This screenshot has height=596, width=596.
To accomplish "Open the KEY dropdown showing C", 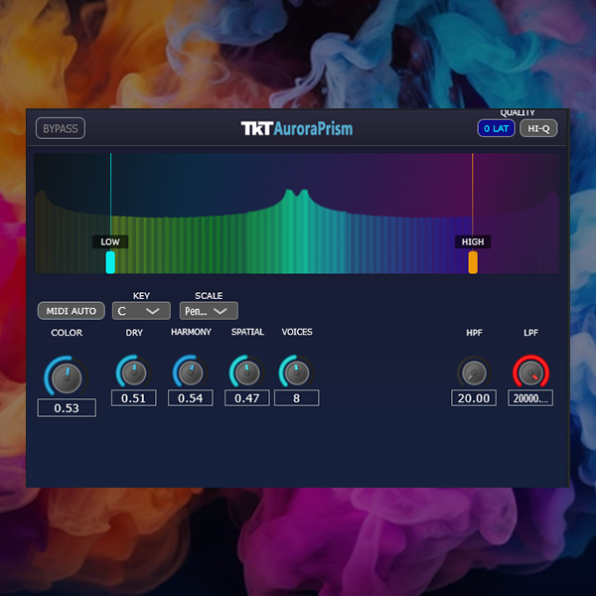I will click(x=141, y=311).
